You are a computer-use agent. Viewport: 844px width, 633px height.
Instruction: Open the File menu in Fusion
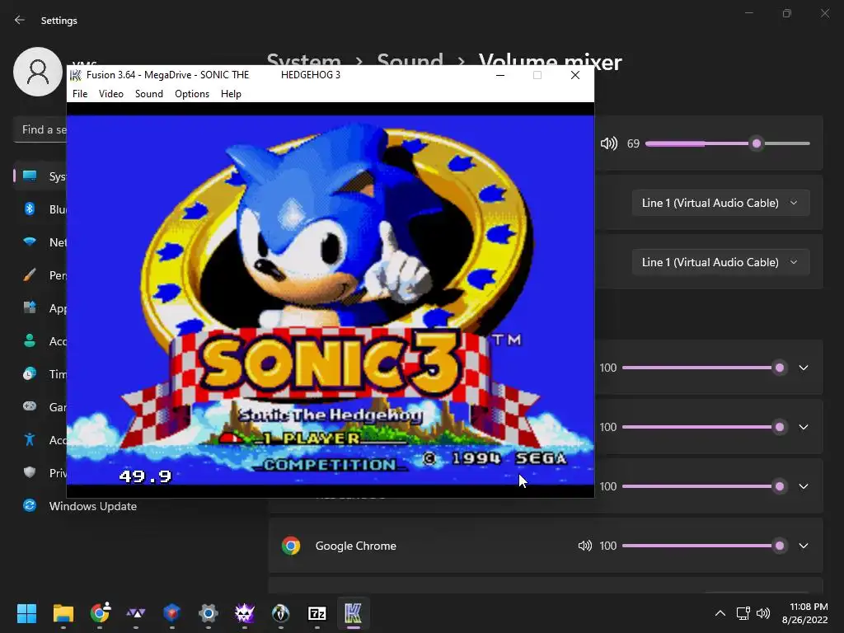tap(80, 94)
